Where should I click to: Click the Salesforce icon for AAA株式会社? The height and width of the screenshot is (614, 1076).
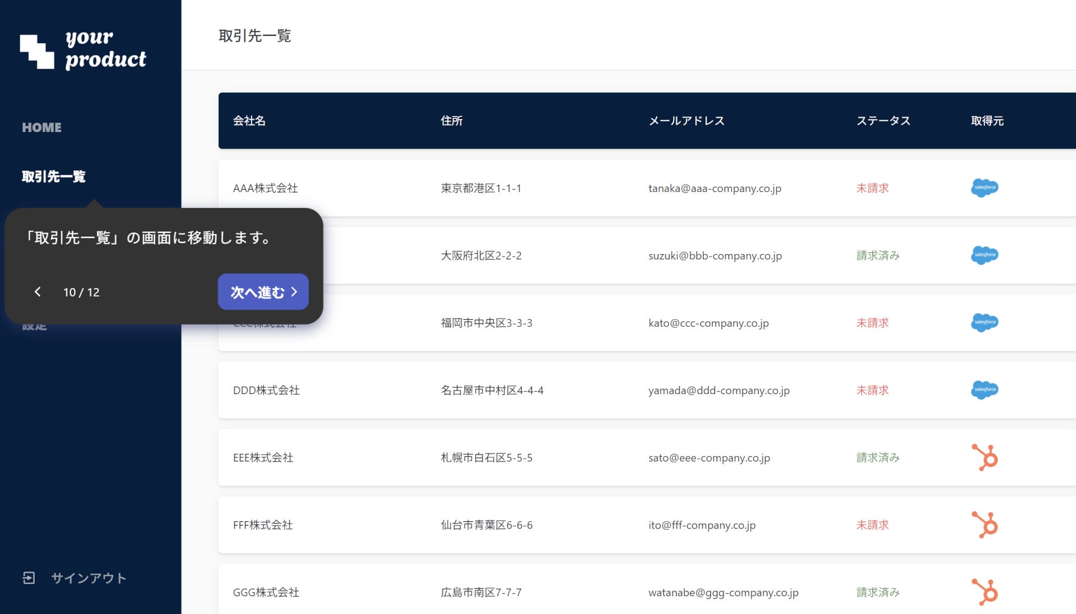(x=984, y=188)
